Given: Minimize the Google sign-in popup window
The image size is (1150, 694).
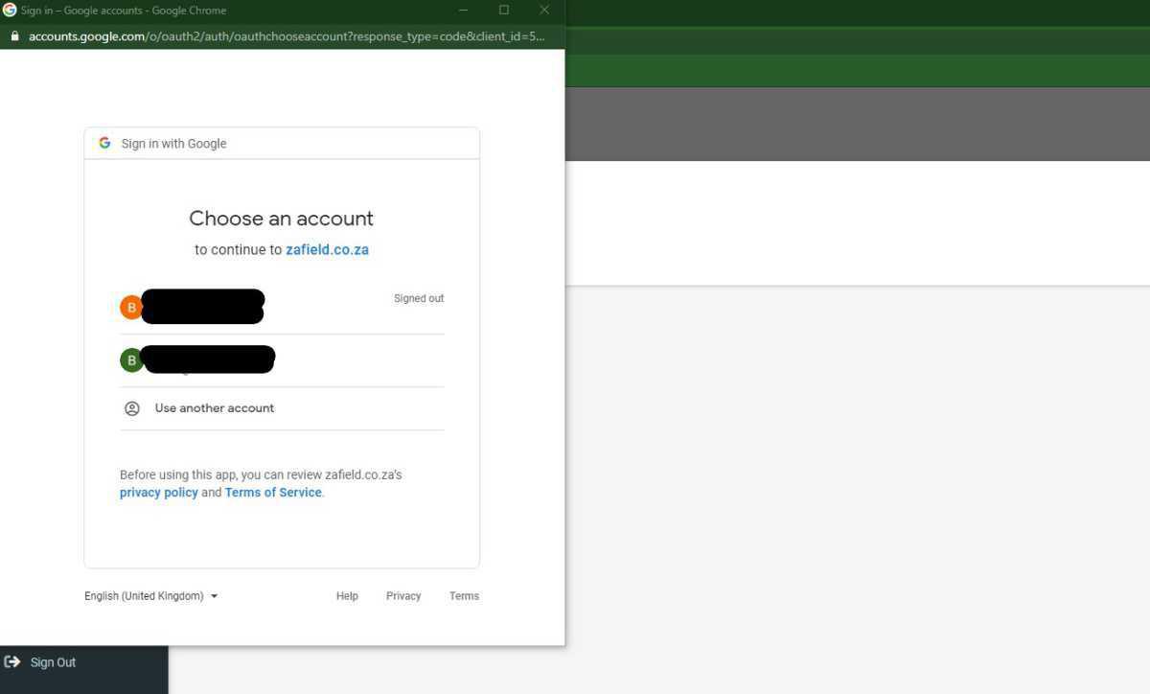Looking at the screenshot, I should (464, 11).
